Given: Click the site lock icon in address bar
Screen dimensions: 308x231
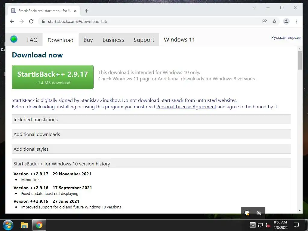Looking at the screenshot, I should 43,21.
